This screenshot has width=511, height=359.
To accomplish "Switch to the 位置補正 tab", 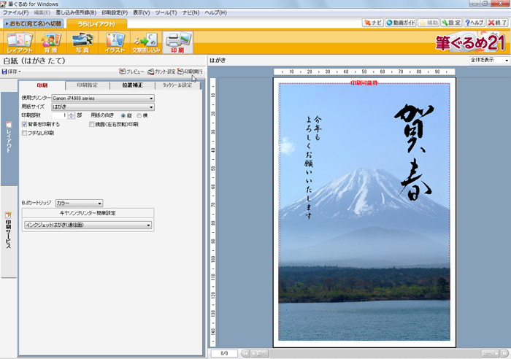I will tap(132, 85).
